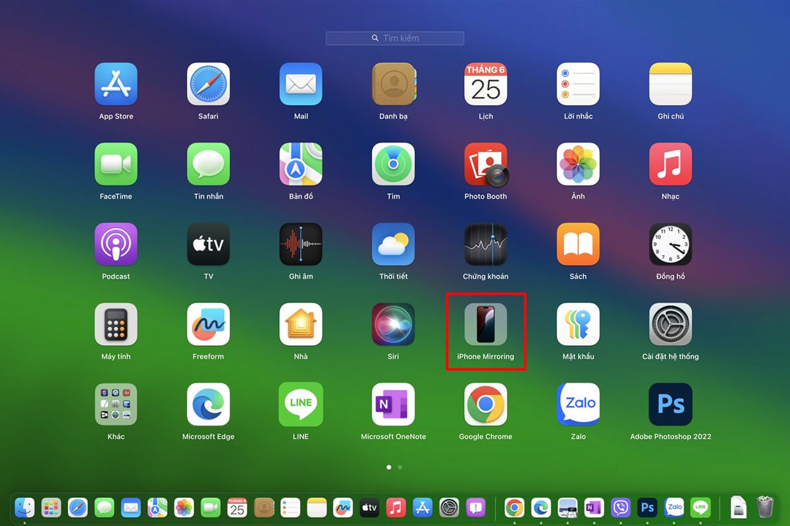790x526 pixels.
Task: Open the iPhone Mirroring app
Action: coord(485,324)
